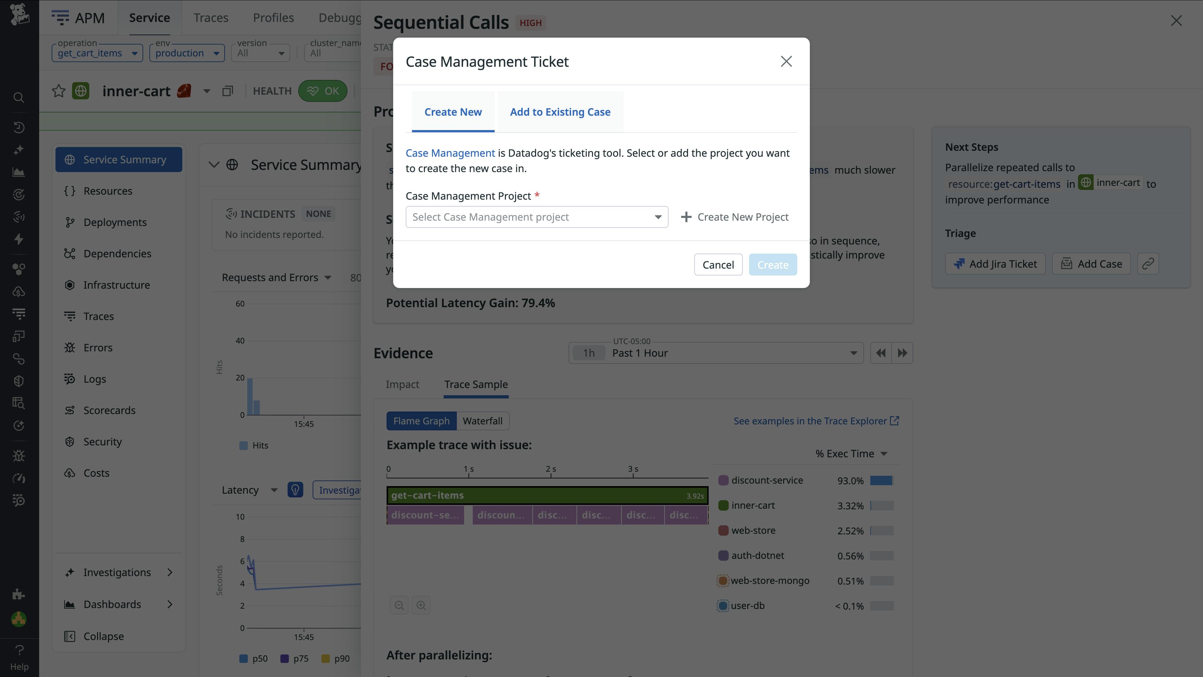This screenshot has width=1203, height=677.
Task: Click the lightbulb insight icon next to Latency
Action: click(295, 490)
